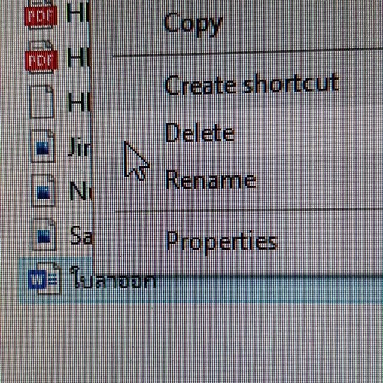
Task: Select Copy from the context menu
Action: 193,24
